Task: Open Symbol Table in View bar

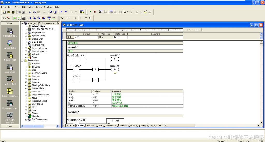Action: (x=10, y=43)
